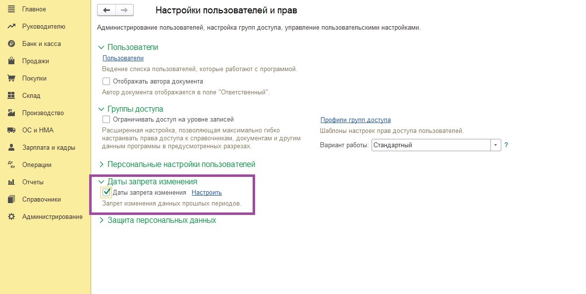Uncheck the Даты запрета изменения checkbox
Image resolution: width=586 pixels, height=294 pixels.
click(x=107, y=192)
